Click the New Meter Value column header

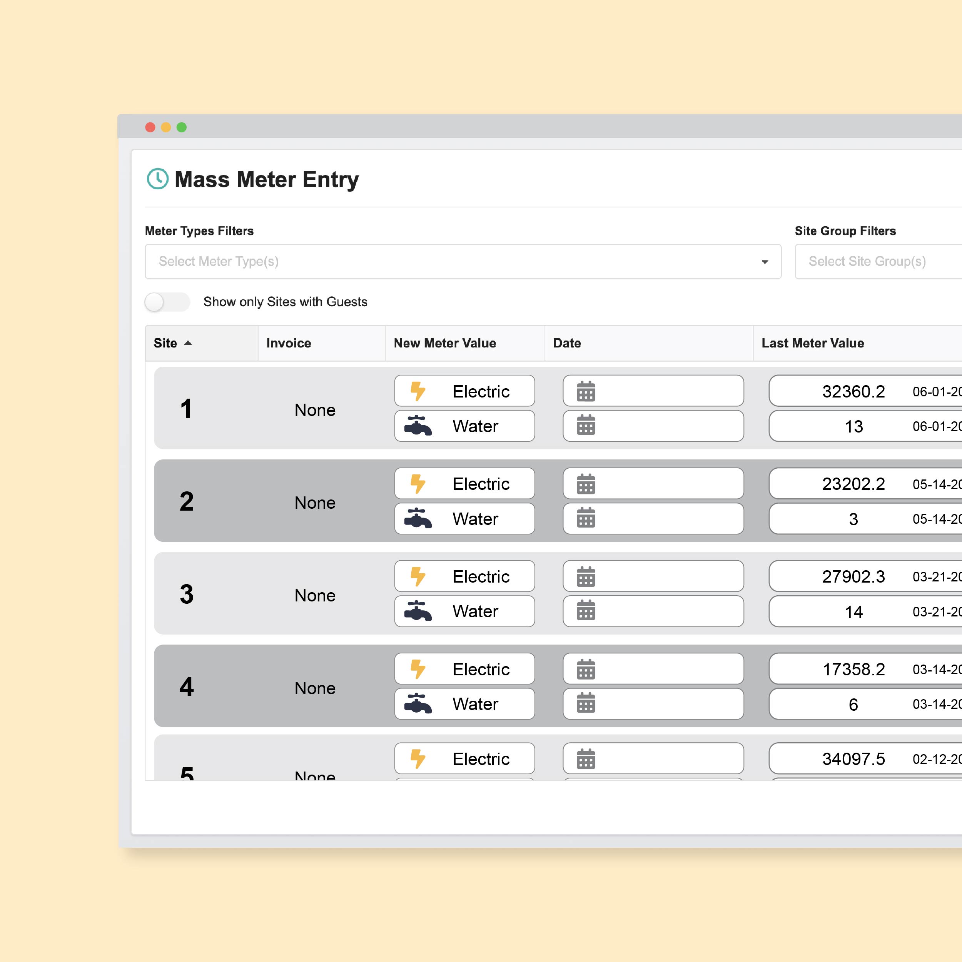[x=445, y=343]
